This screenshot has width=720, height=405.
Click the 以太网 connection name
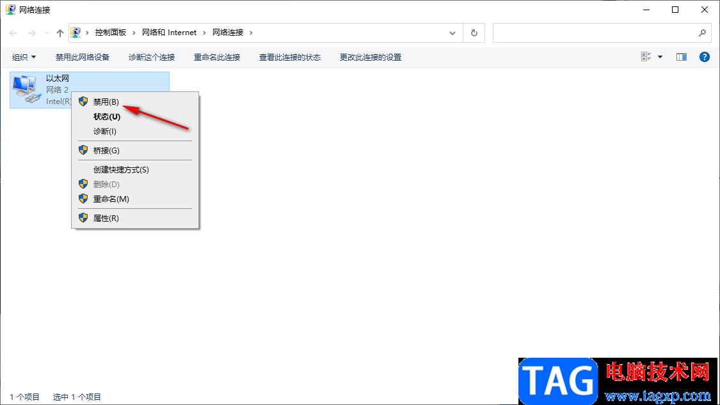pyautogui.click(x=58, y=79)
